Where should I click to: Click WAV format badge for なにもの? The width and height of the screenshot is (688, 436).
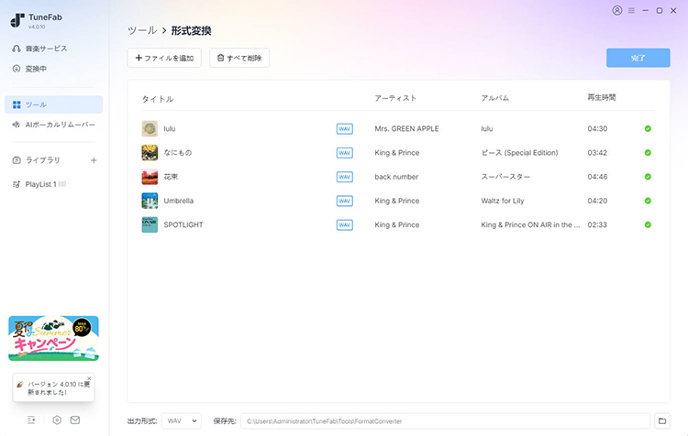344,153
